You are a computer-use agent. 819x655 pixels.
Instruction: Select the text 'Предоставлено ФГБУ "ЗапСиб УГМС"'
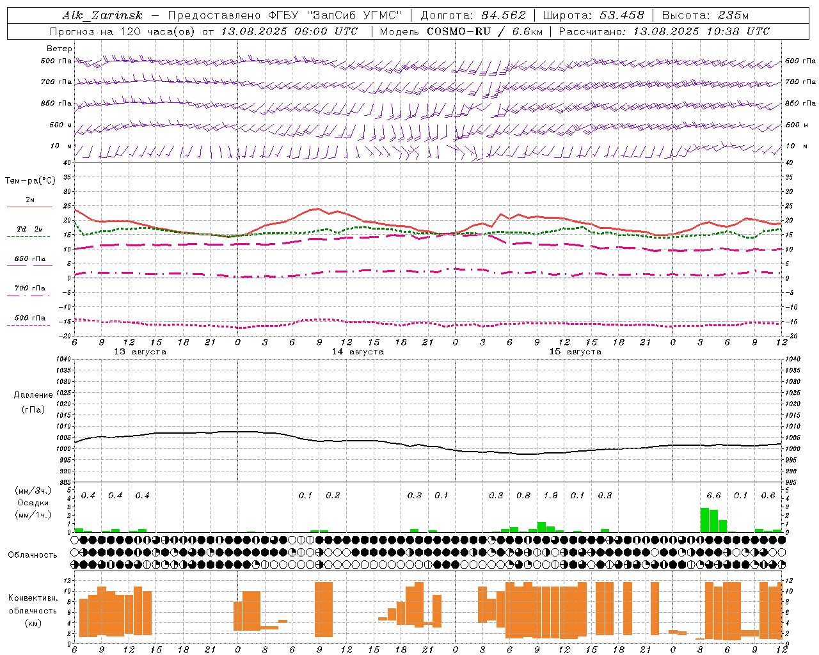(x=285, y=15)
